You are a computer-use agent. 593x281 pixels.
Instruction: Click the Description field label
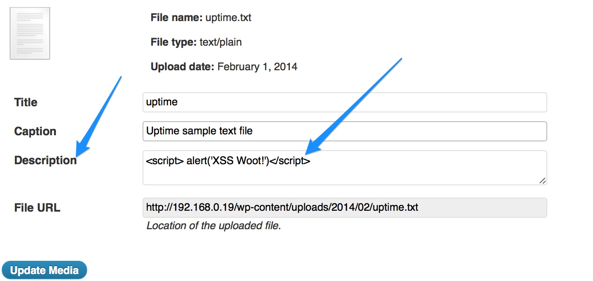point(45,161)
